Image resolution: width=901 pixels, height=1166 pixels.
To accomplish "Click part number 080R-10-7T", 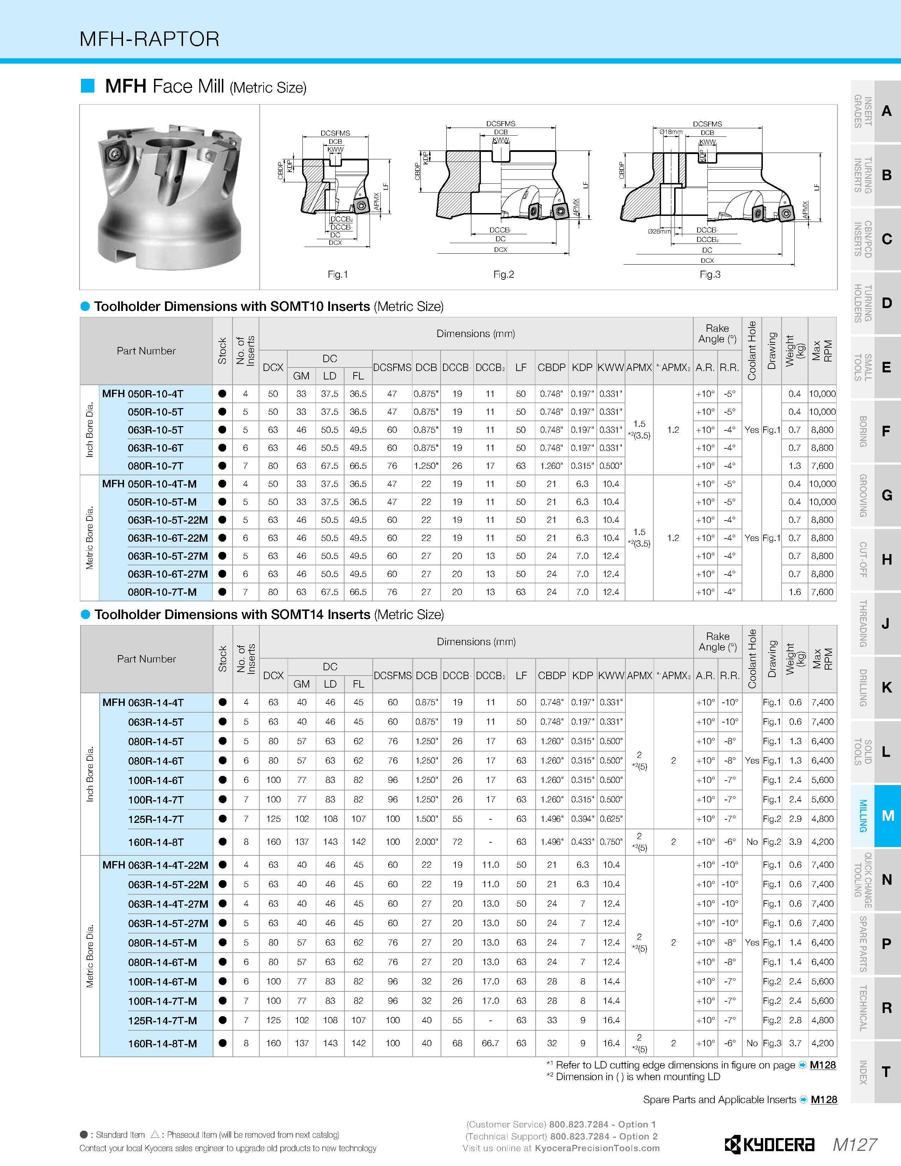I will click(156, 466).
